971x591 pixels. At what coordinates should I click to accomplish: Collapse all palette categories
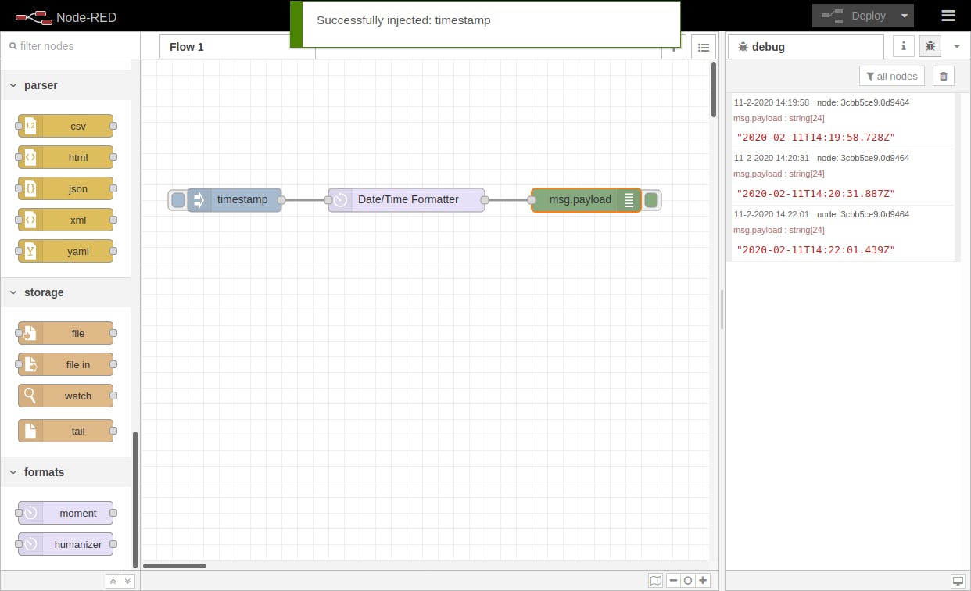click(113, 581)
